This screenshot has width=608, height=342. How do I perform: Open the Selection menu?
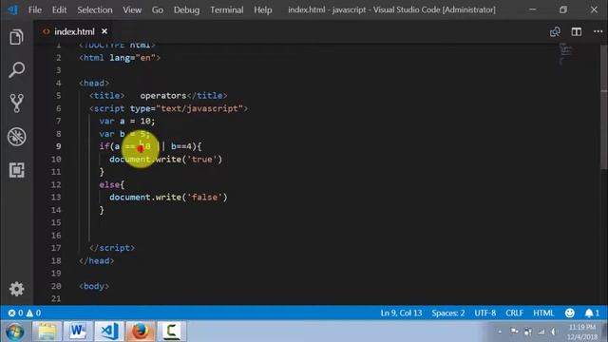95,9
